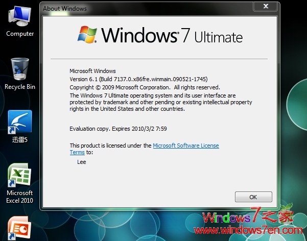The width and height of the screenshot is (307, 241).
Task: Click the Recycle Bin label text
Action: [x=20, y=87]
